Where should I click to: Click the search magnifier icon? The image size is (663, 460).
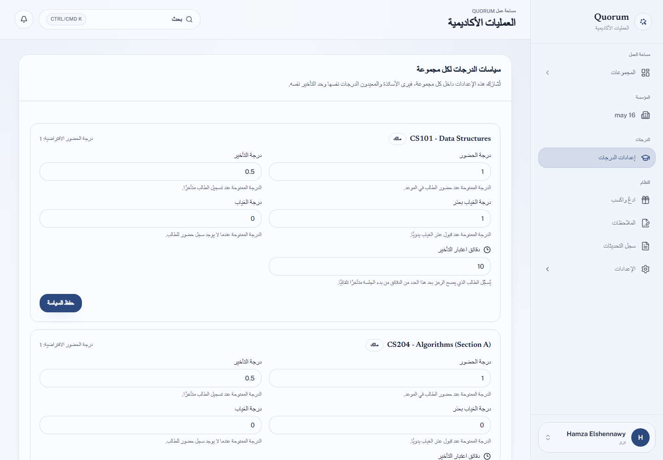[189, 19]
